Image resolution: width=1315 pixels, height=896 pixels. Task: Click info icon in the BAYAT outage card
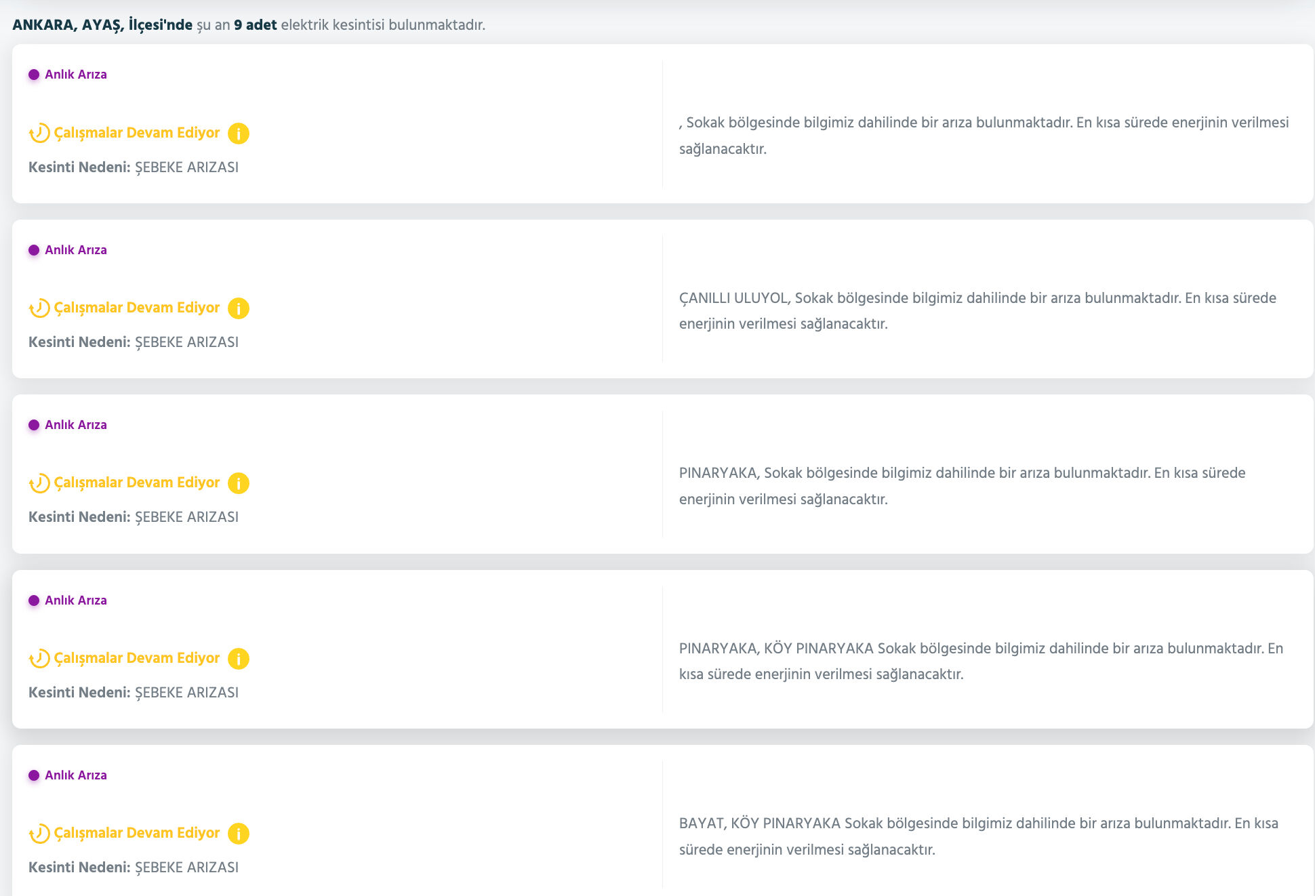click(238, 834)
